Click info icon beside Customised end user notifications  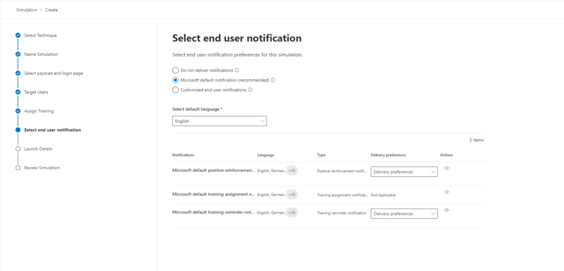(x=250, y=90)
